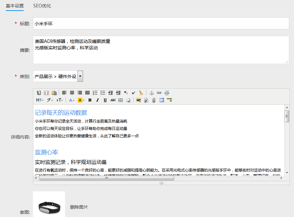Clear formatting with the broom icon
This screenshot has width=294, height=217.
pyautogui.click(x=141, y=93)
